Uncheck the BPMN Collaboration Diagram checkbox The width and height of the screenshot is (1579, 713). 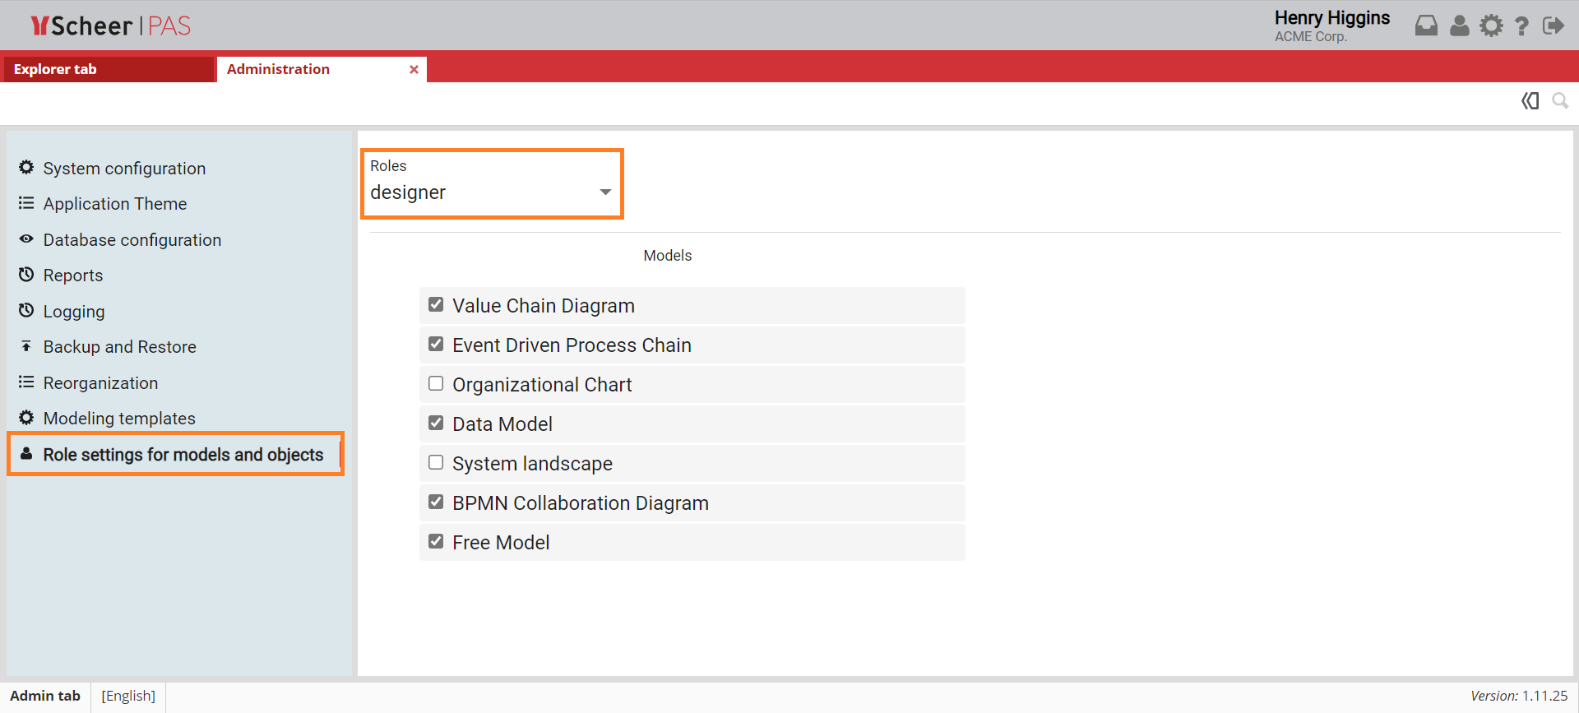(436, 502)
